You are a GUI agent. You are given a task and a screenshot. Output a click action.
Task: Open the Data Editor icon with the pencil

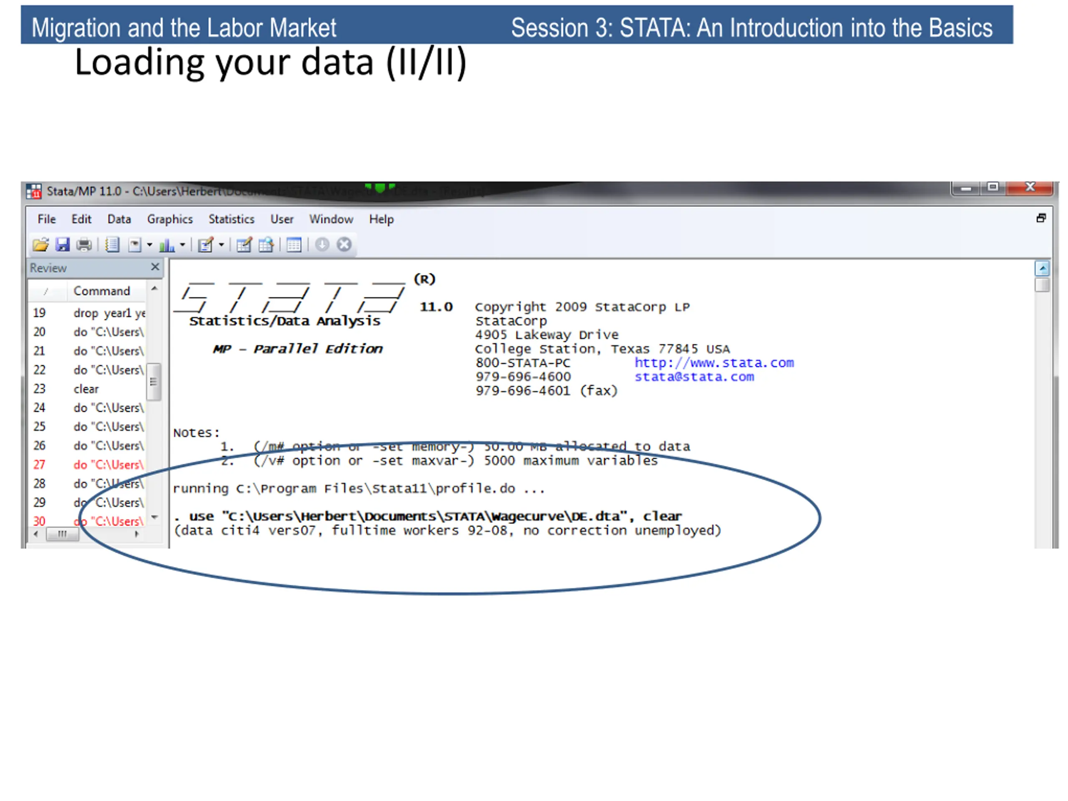point(244,245)
